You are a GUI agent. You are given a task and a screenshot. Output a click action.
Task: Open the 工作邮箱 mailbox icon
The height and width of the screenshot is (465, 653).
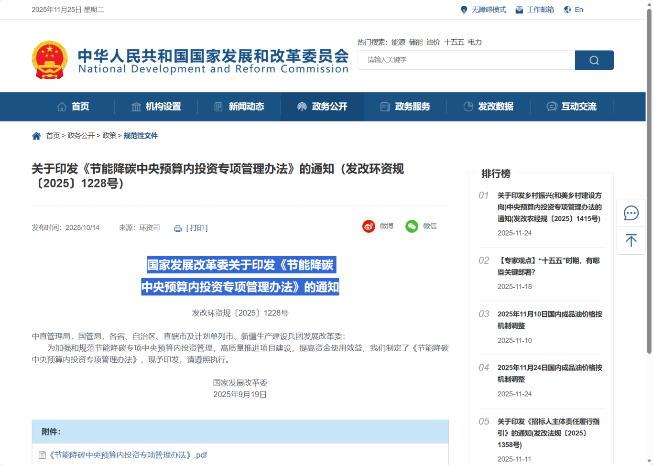[x=519, y=9]
